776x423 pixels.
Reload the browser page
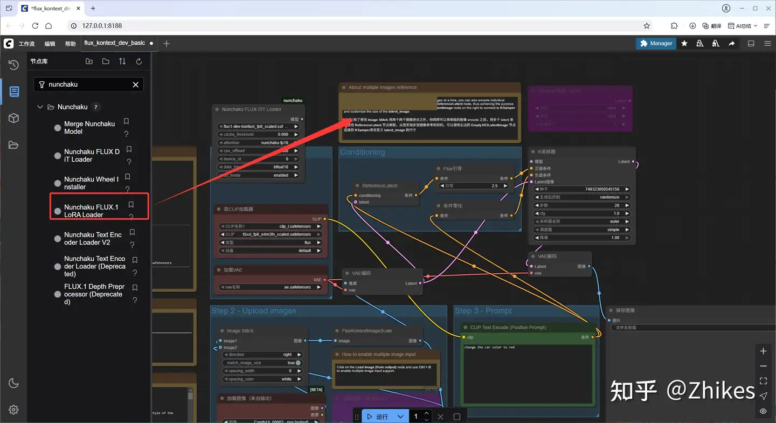click(x=35, y=26)
